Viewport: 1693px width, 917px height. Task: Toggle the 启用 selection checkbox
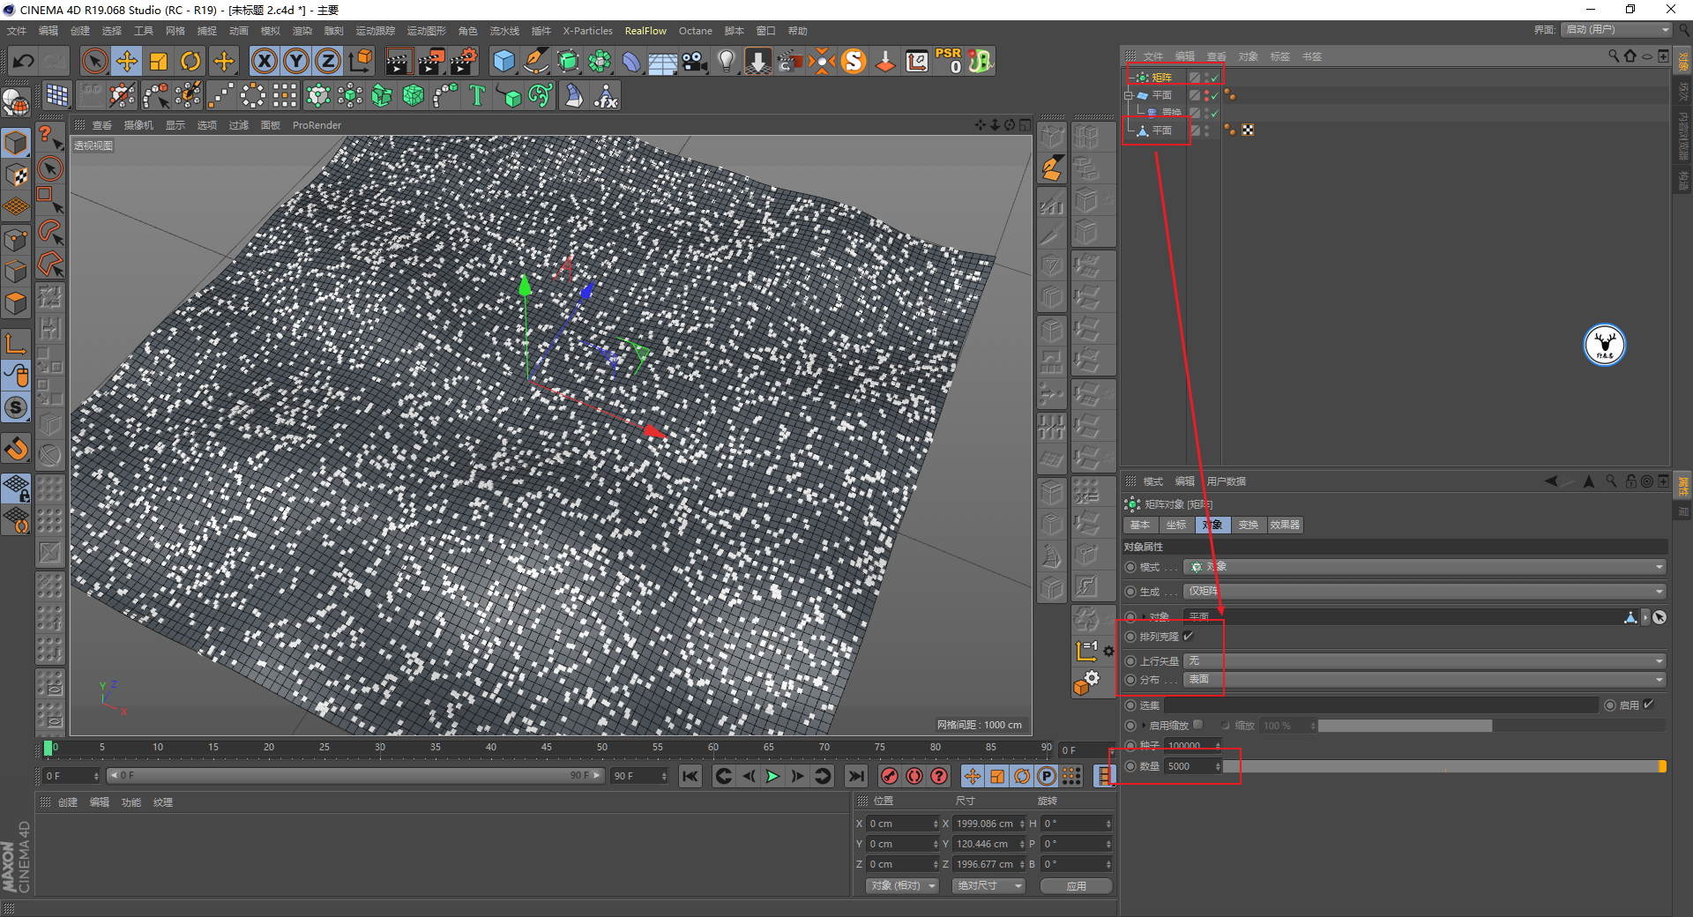1648,705
